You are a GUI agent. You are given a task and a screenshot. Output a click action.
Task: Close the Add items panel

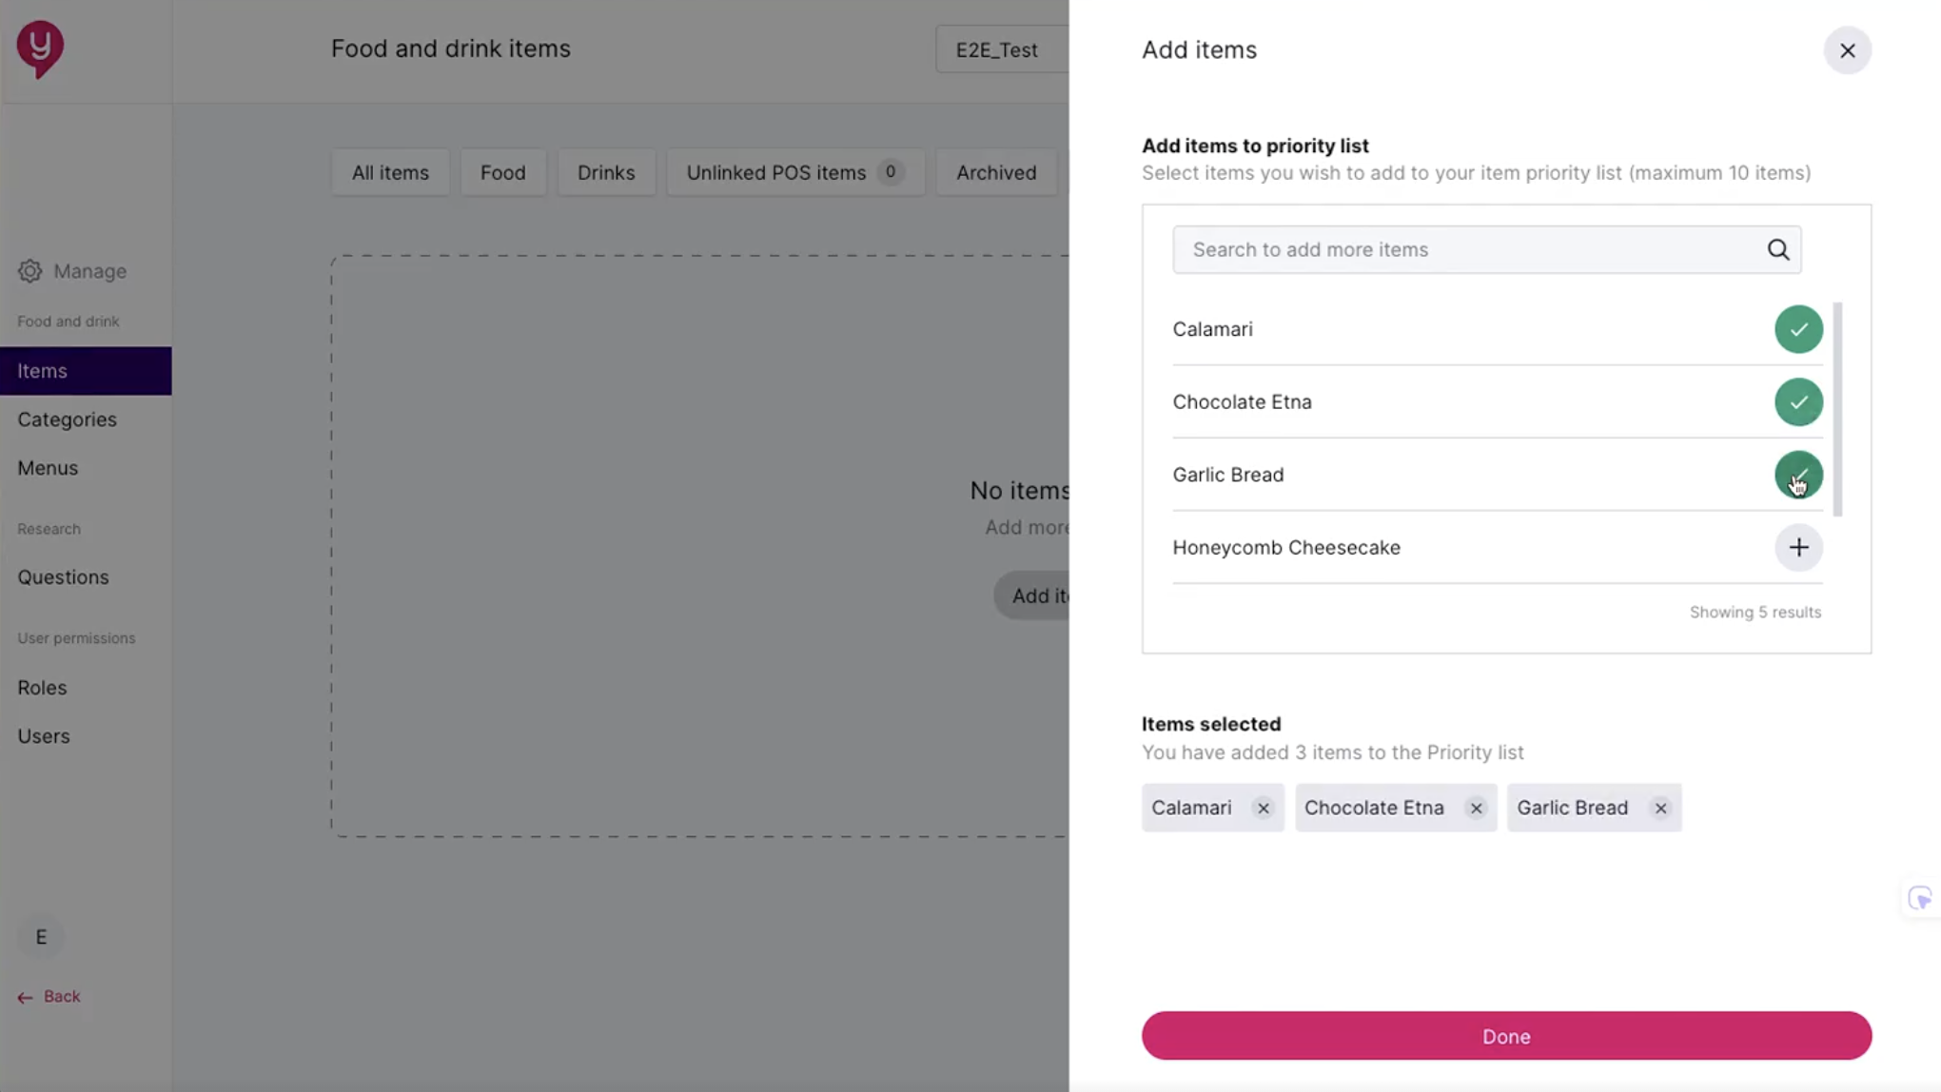[1847, 50]
